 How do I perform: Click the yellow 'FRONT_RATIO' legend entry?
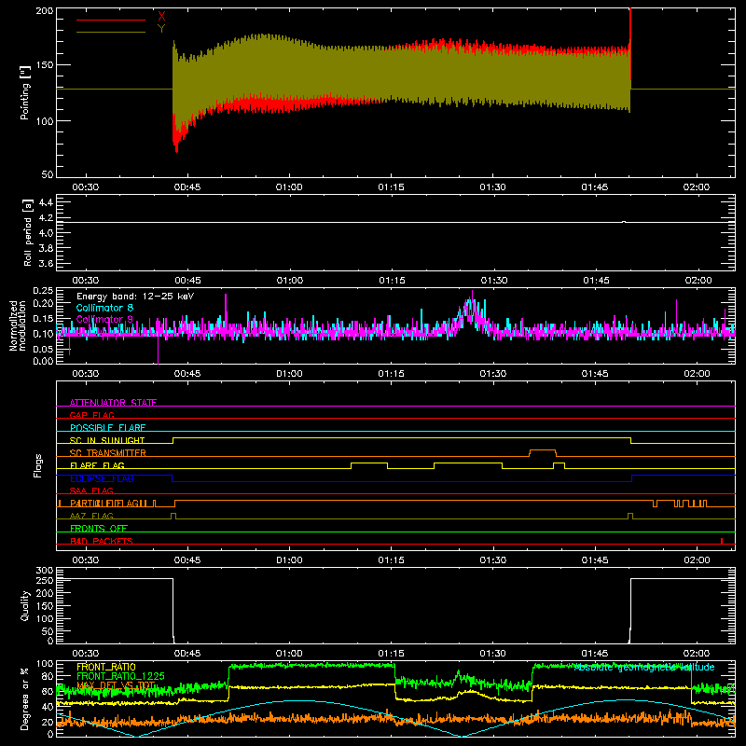click(106, 667)
